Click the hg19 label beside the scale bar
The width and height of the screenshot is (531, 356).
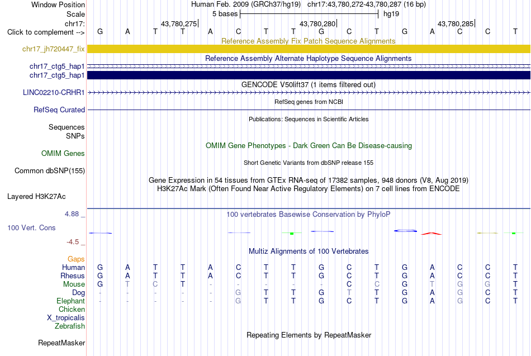pyautogui.click(x=391, y=14)
